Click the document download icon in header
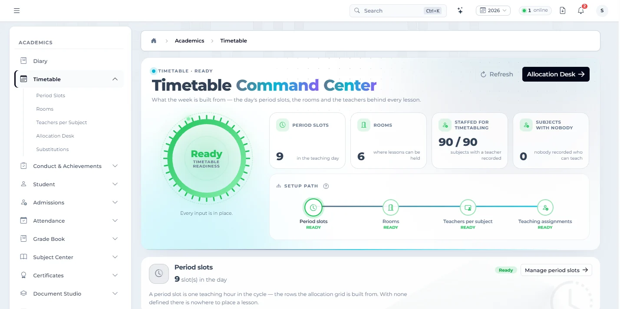Image resolution: width=620 pixels, height=309 pixels. coord(563,10)
